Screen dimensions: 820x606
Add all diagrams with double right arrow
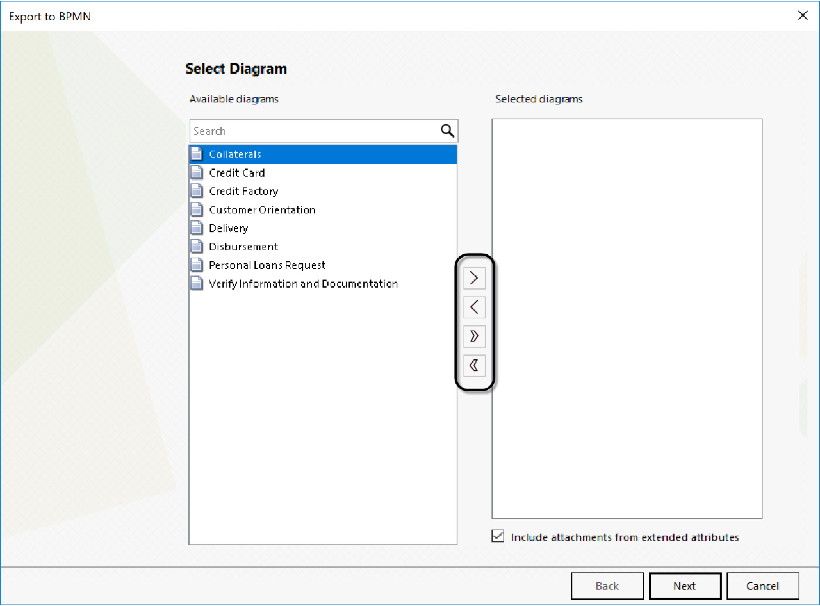tap(474, 336)
